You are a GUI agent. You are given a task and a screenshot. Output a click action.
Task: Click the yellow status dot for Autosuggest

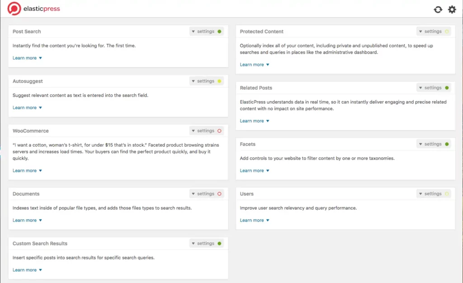(219, 81)
